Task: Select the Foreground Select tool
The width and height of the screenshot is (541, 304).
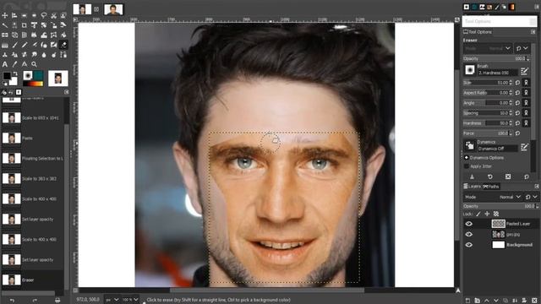Action: (63, 15)
